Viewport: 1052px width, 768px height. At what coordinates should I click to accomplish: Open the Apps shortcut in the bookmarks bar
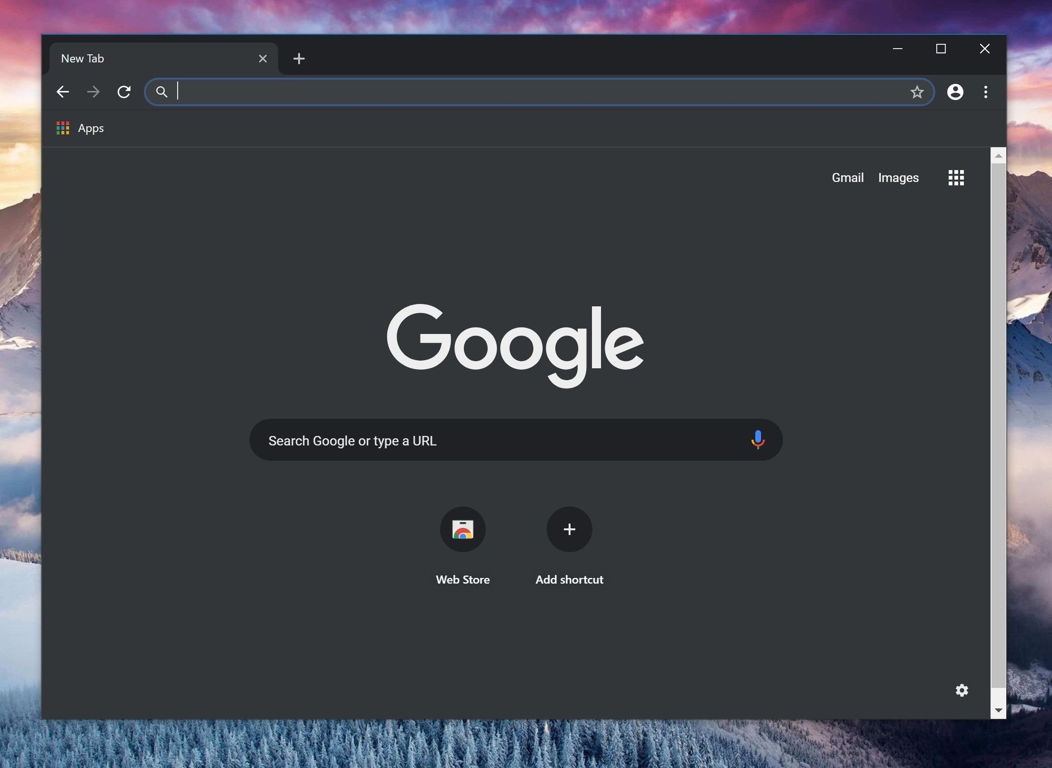coord(80,128)
